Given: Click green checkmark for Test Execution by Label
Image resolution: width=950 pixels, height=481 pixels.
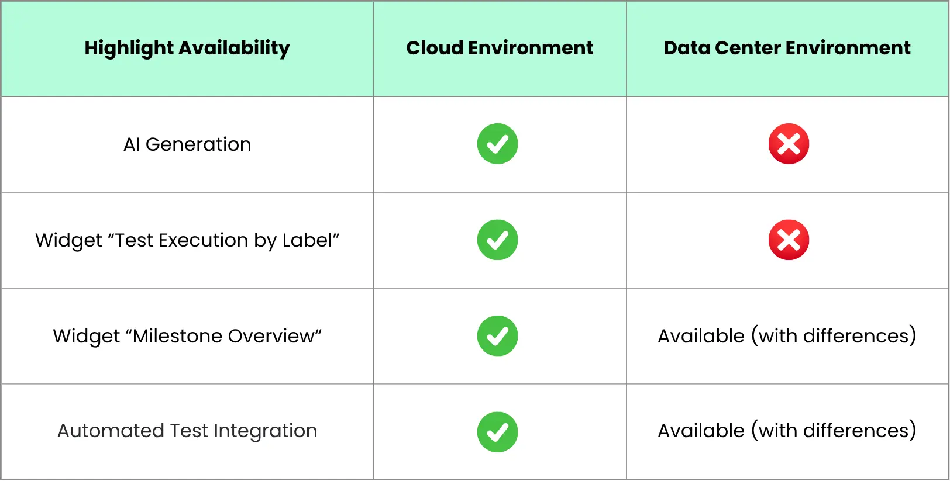Looking at the screenshot, I should [x=497, y=240].
